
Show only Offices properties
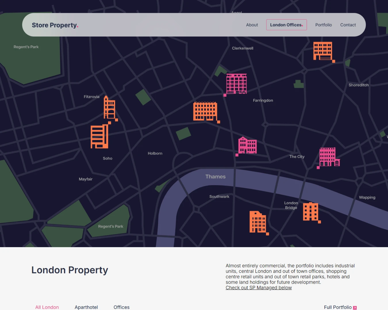click(x=121, y=307)
